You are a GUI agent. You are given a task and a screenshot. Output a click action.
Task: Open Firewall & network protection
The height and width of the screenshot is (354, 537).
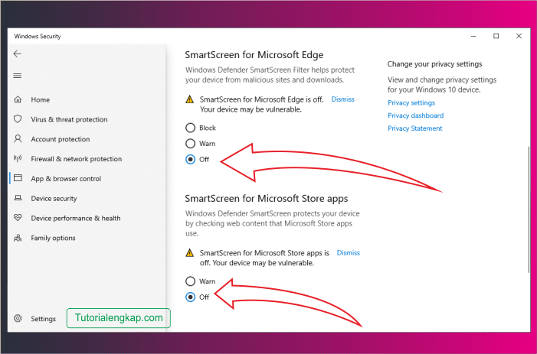coord(77,159)
